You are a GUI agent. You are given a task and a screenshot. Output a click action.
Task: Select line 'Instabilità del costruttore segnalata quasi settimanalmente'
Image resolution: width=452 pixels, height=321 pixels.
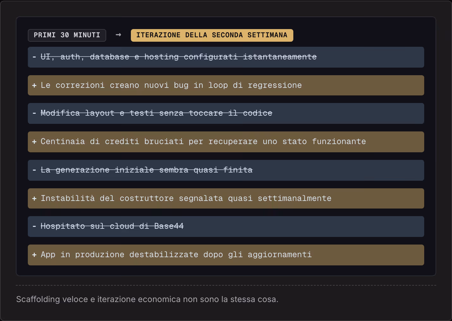point(226,198)
